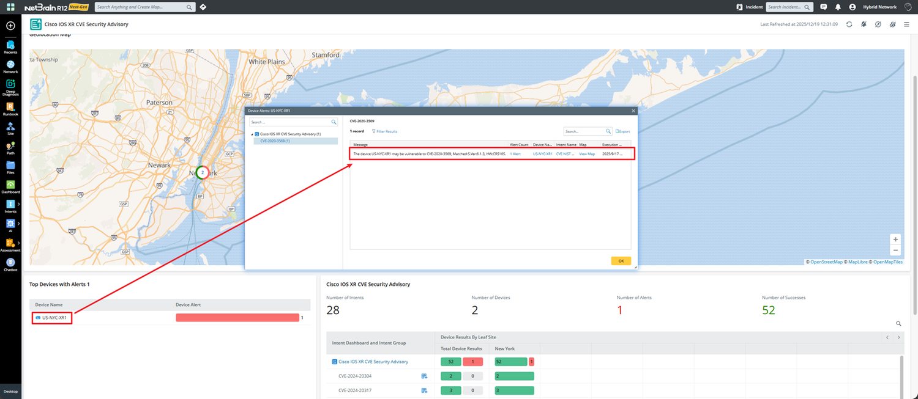This screenshot has height=399, width=918.
Task: Open the Incident alarm icon
Action: pyautogui.click(x=740, y=7)
